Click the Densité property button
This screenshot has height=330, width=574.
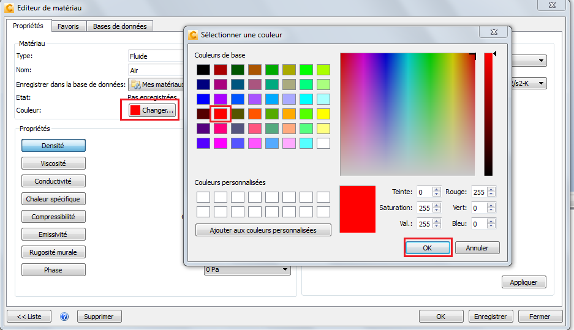pyautogui.click(x=53, y=146)
